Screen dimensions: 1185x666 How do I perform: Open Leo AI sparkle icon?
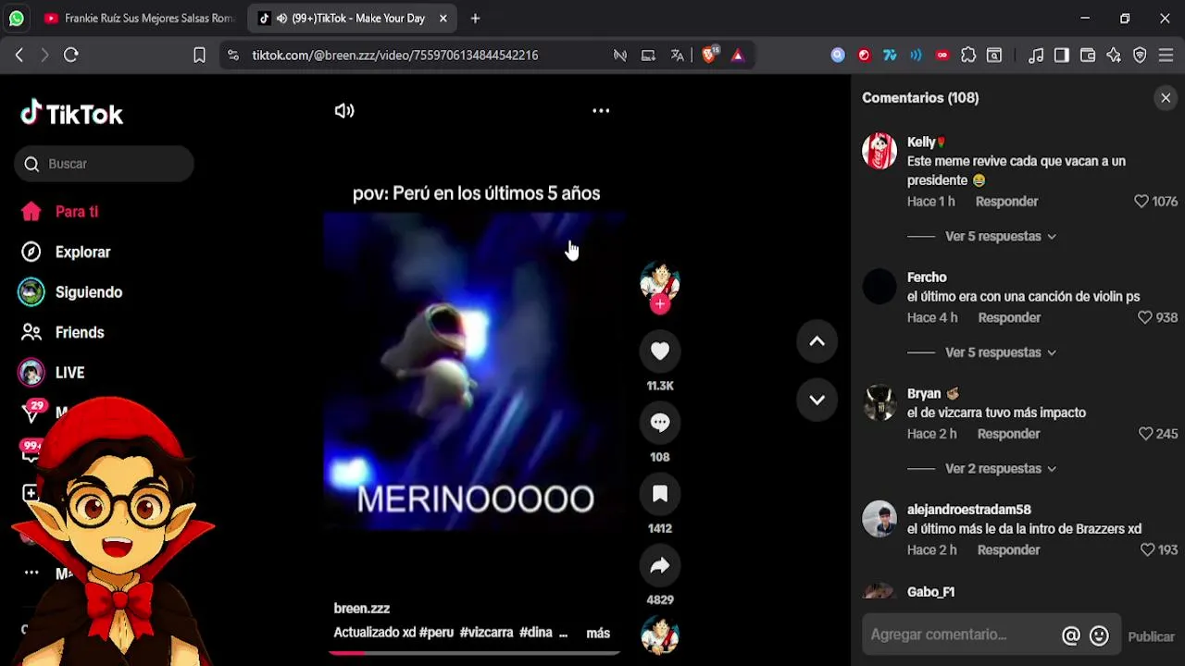1114,55
